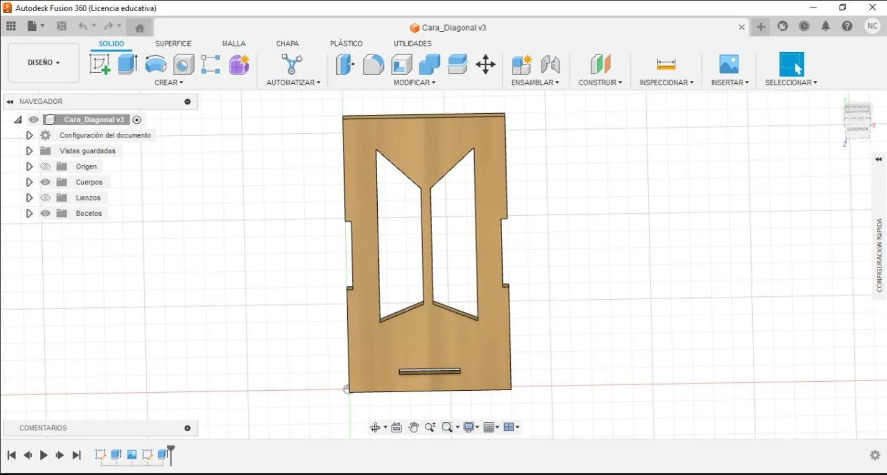Show the Origen folder with eye icon

coord(45,166)
